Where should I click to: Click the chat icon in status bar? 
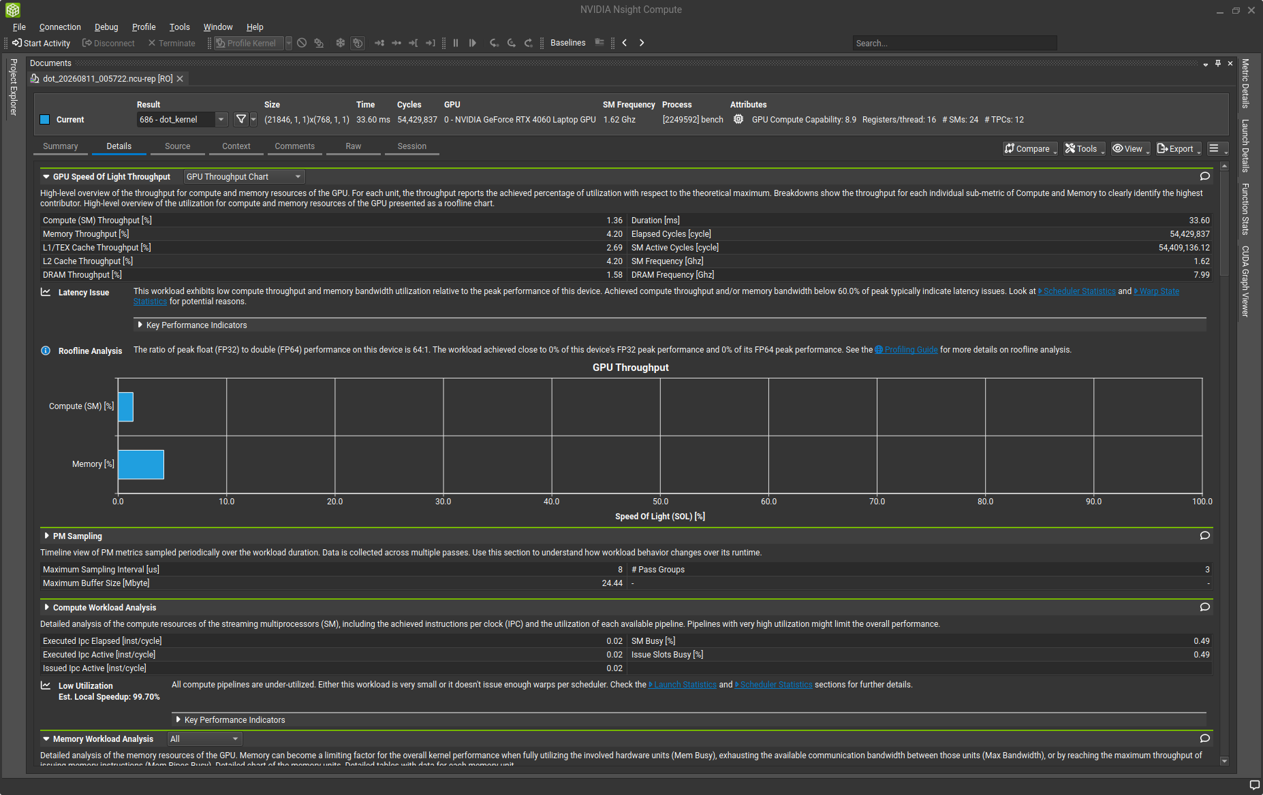1254,785
